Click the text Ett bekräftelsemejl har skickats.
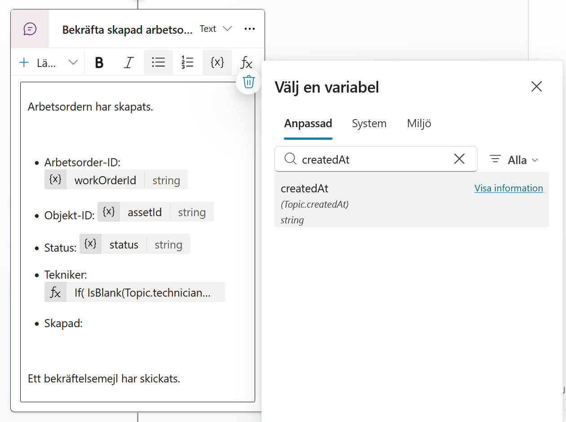Screen dimensions: 566x422 coord(104,378)
